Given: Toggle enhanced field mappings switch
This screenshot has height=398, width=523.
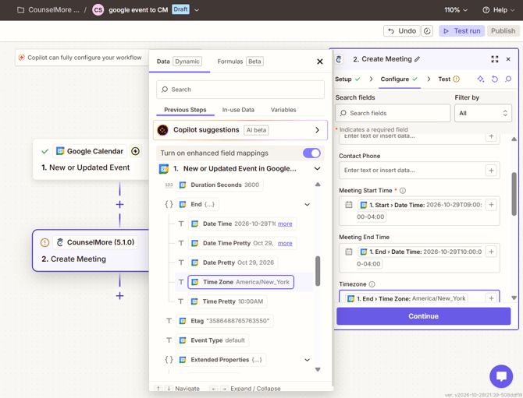Looking at the screenshot, I should coord(311,153).
